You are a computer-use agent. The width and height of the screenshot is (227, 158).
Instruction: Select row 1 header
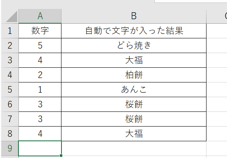tap(10, 31)
